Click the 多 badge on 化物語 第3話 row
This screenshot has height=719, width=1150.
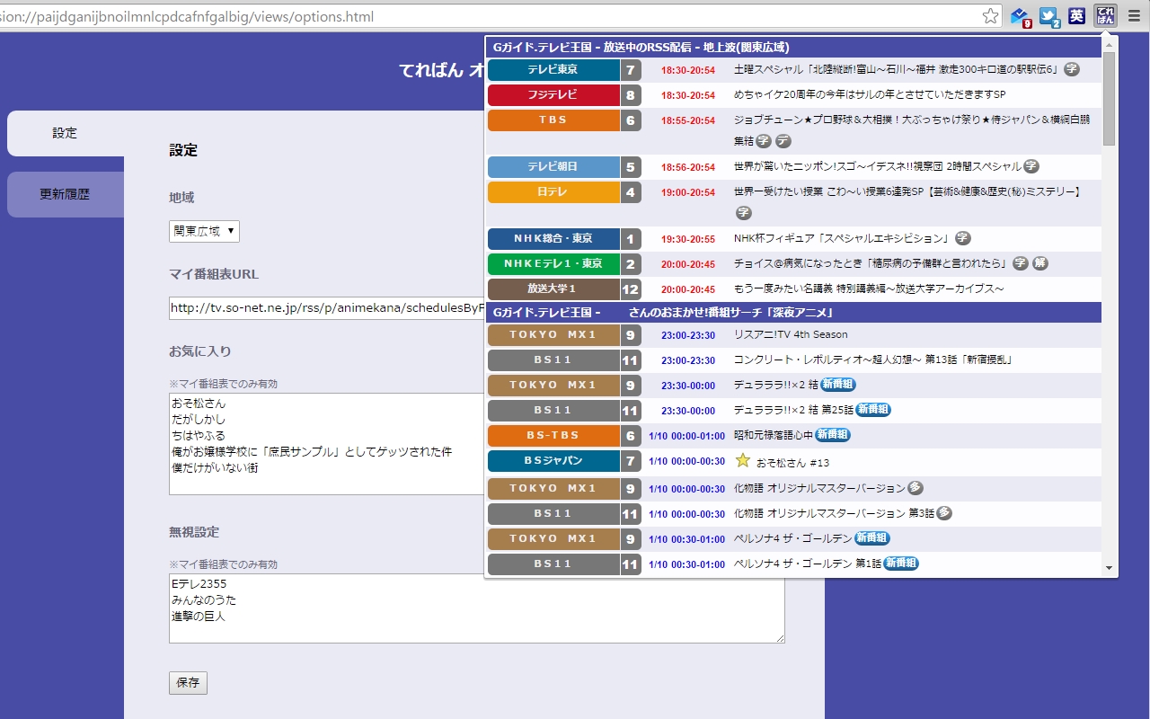pos(943,513)
